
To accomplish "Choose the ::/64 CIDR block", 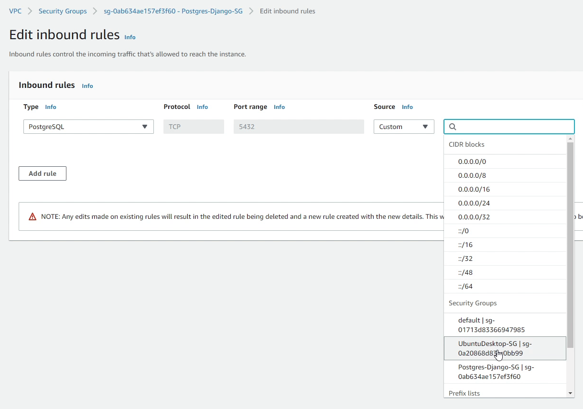I will click(465, 286).
